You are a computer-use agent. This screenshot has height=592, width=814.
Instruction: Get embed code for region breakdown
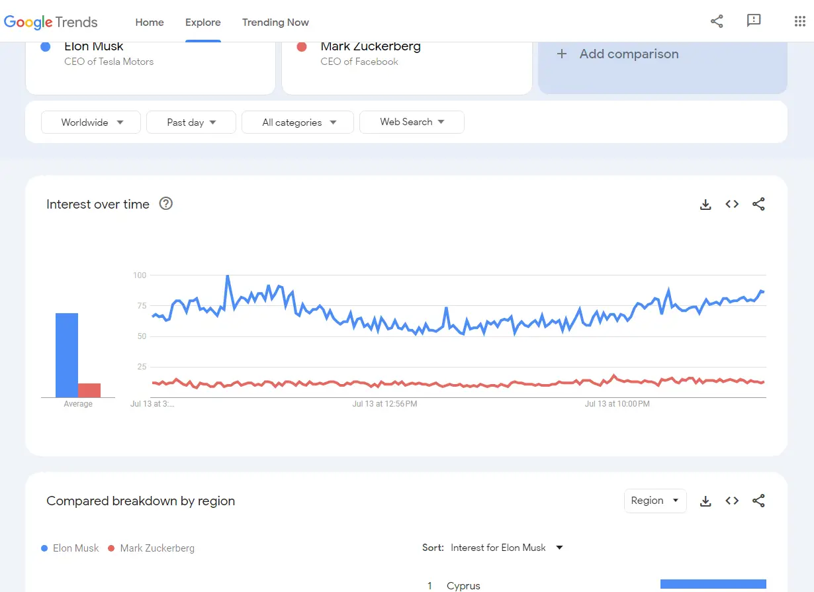[x=732, y=501]
